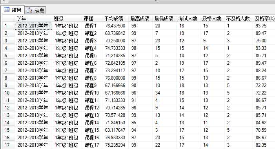Switch to the 消息 tab
This screenshot has height=149, width=275.
click(x=35, y=10)
